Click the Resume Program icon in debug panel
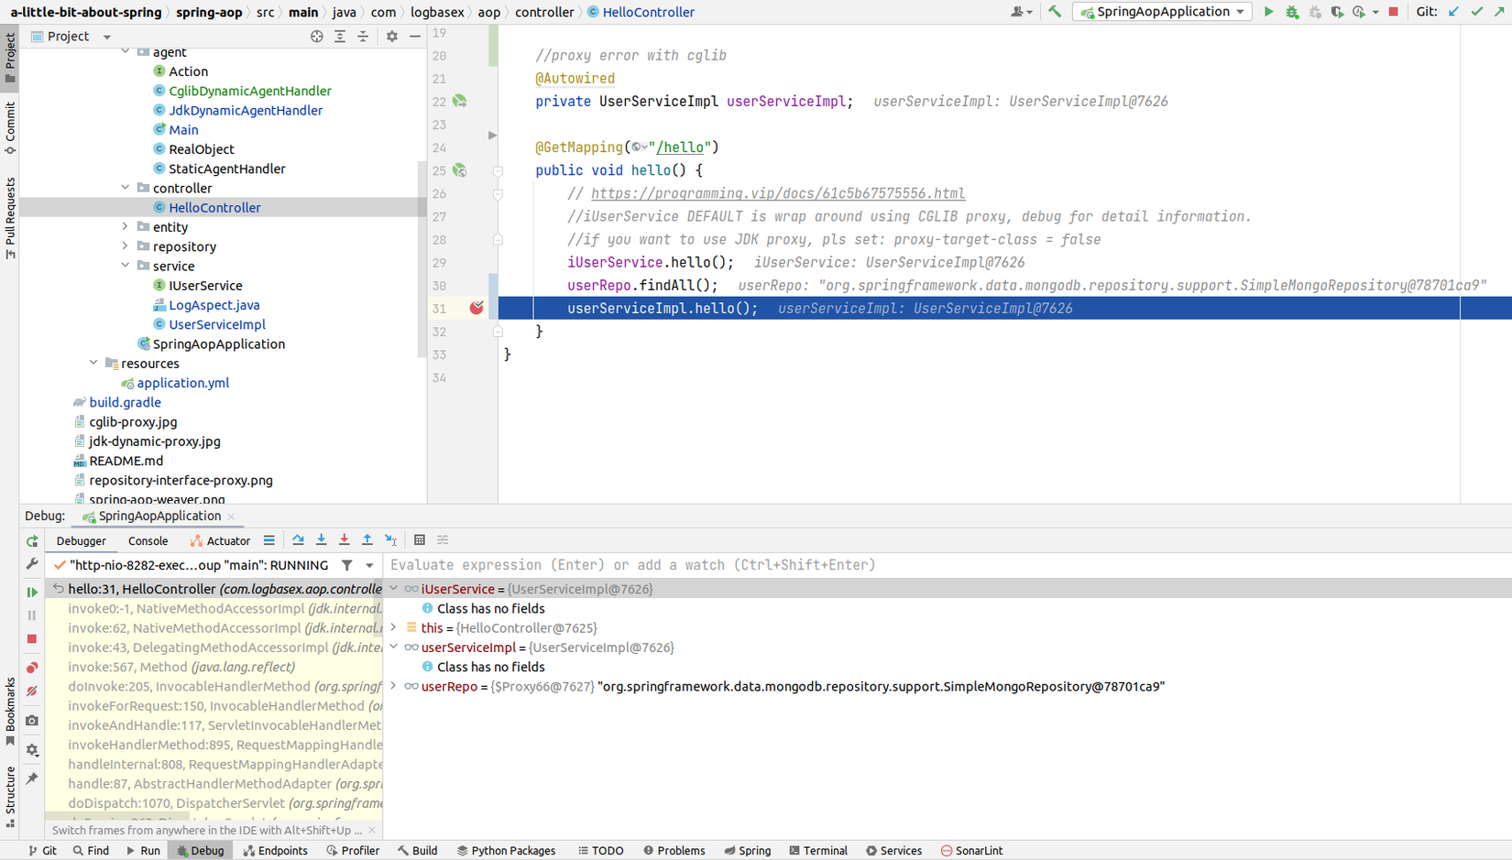The height and width of the screenshot is (860, 1512). 32,592
